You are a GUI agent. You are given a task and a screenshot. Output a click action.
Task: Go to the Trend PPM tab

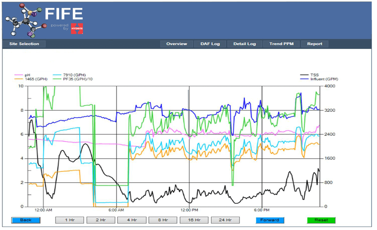pos(281,44)
